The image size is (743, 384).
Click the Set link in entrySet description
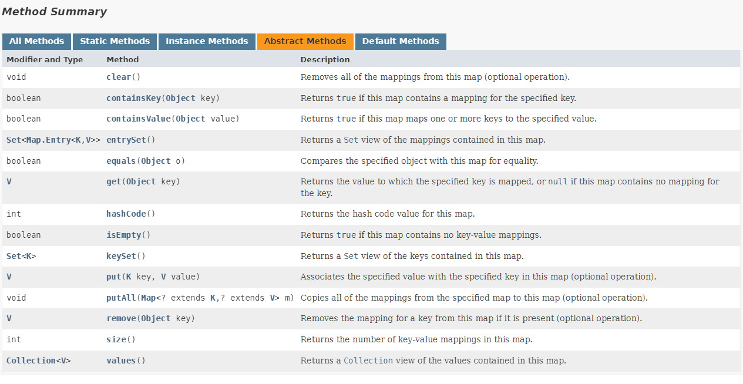point(351,140)
